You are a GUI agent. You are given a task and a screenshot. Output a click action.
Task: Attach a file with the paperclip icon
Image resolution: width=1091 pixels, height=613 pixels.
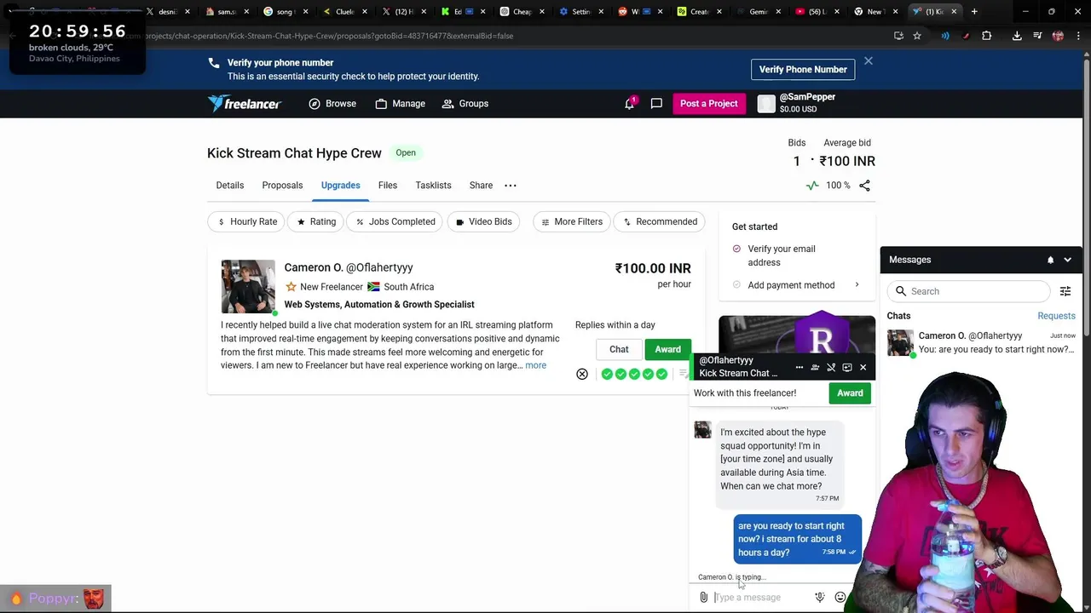pyautogui.click(x=704, y=598)
